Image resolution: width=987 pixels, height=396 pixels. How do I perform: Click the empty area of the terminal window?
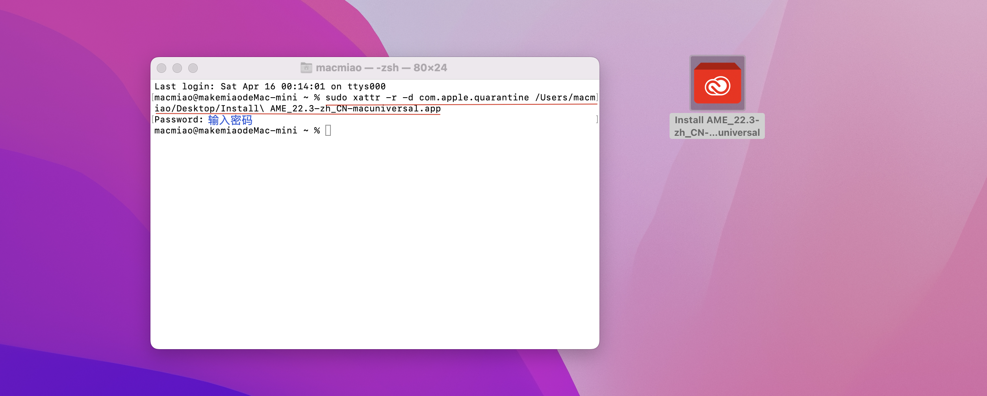coord(374,244)
